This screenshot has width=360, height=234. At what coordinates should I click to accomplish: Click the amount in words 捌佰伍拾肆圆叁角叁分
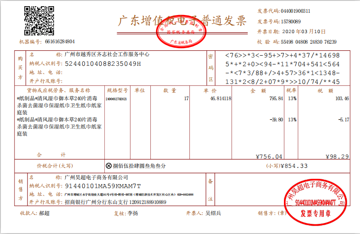139,166
